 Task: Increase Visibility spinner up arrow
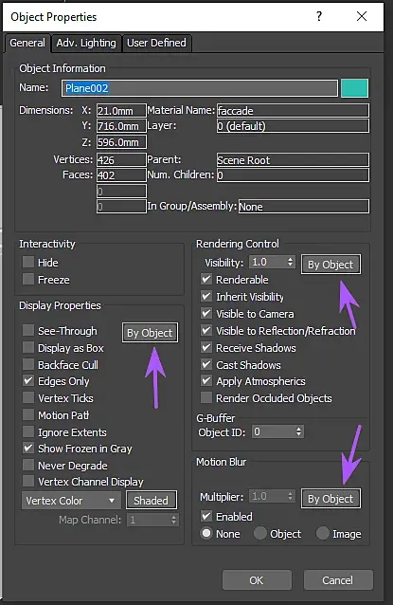click(x=291, y=259)
